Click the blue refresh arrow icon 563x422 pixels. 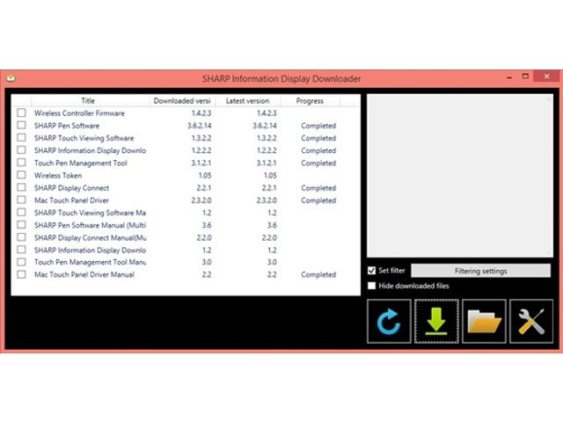click(389, 321)
